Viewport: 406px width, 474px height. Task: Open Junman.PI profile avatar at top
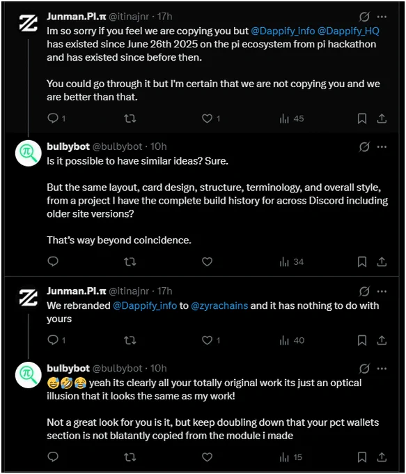[29, 23]
